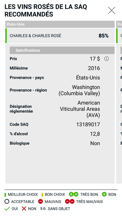
Task: Click the 85% rating score
Action: (104, 36)
